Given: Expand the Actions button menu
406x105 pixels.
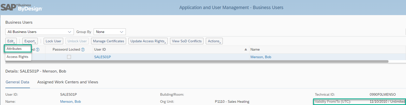Looking at the screenshot, I should pyautogui.click(x=214, y=41).
